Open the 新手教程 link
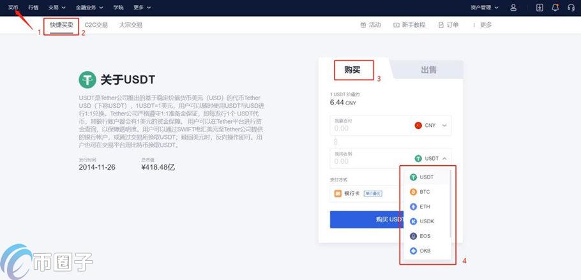The width and height of the screenshot is (581, 280). click(x=409, y=25)
